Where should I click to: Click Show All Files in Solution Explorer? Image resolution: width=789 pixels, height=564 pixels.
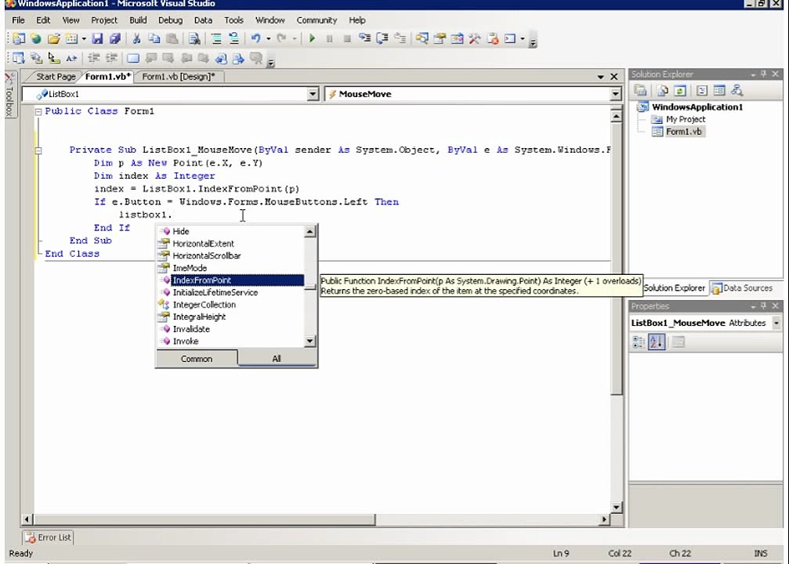663,91
